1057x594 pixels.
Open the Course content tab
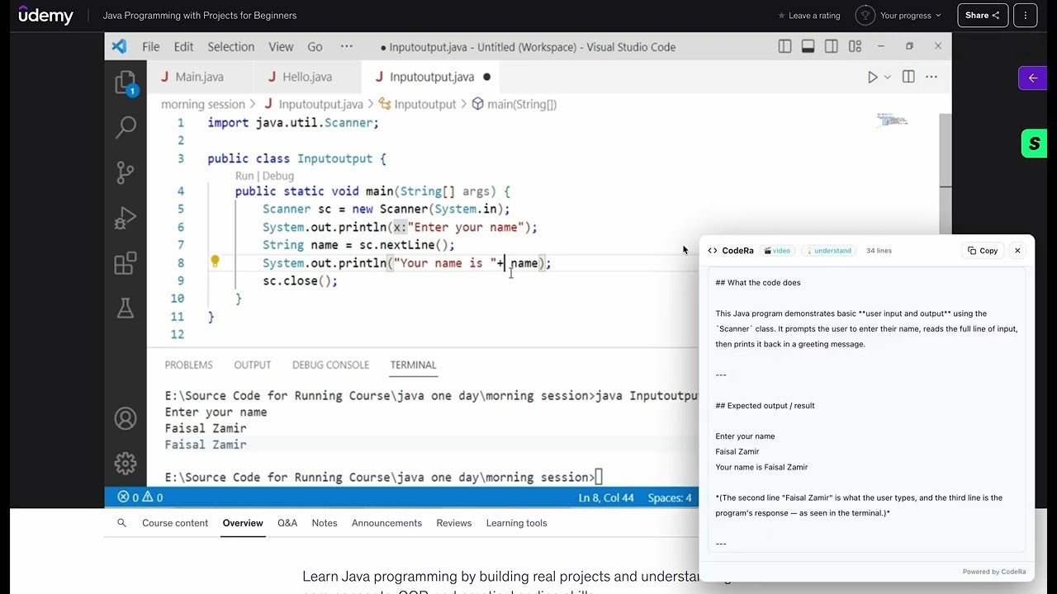pos(175,523)
